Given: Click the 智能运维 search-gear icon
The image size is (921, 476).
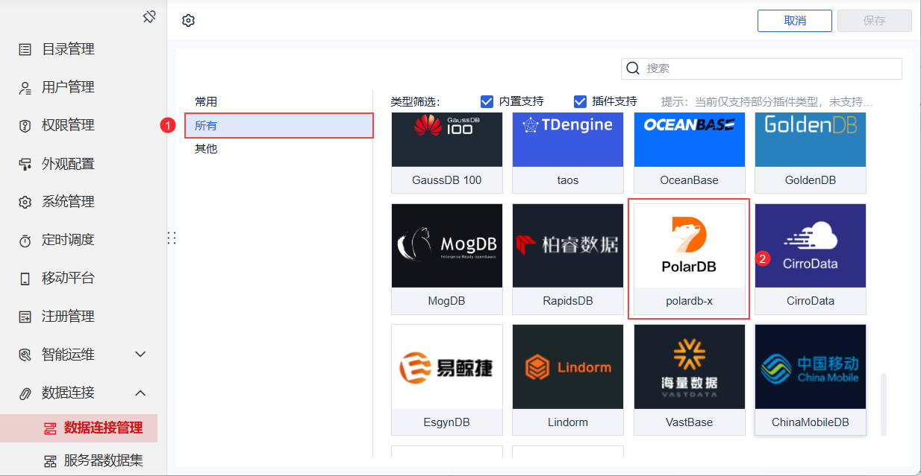Looking at the screenshot, I should [25, 355].
